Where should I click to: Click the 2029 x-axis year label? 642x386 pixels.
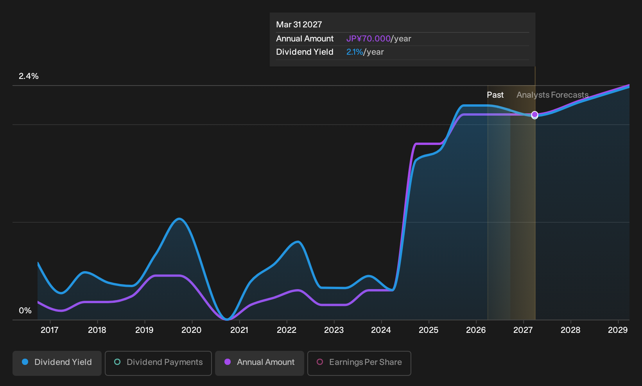(x=618, y=330)
